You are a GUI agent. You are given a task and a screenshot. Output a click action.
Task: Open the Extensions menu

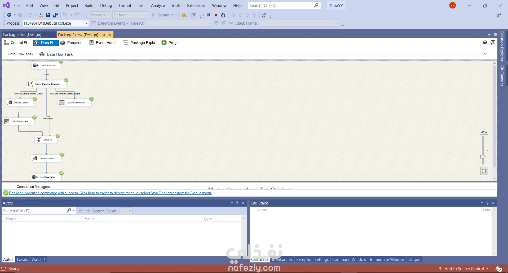[196, 5]
